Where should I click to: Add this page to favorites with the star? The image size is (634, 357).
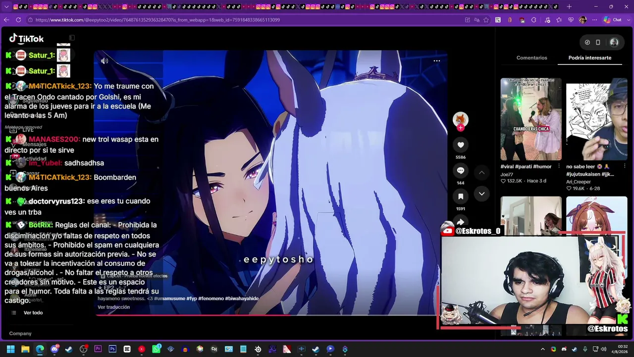click(x=486, y=20)
